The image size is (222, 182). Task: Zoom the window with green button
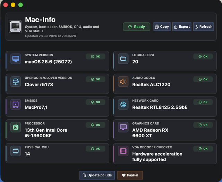pos(20,5)
